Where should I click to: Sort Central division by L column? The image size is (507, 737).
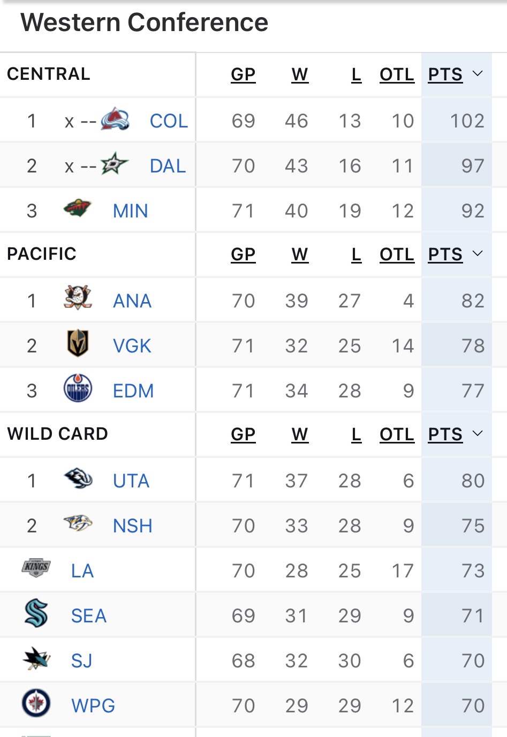click(x=356, y=74)
